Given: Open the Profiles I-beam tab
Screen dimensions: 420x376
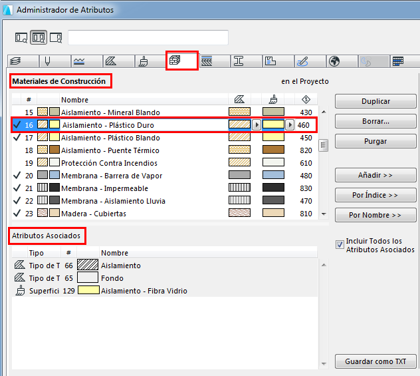Looking at the screenshot, I should coord(246,61).
